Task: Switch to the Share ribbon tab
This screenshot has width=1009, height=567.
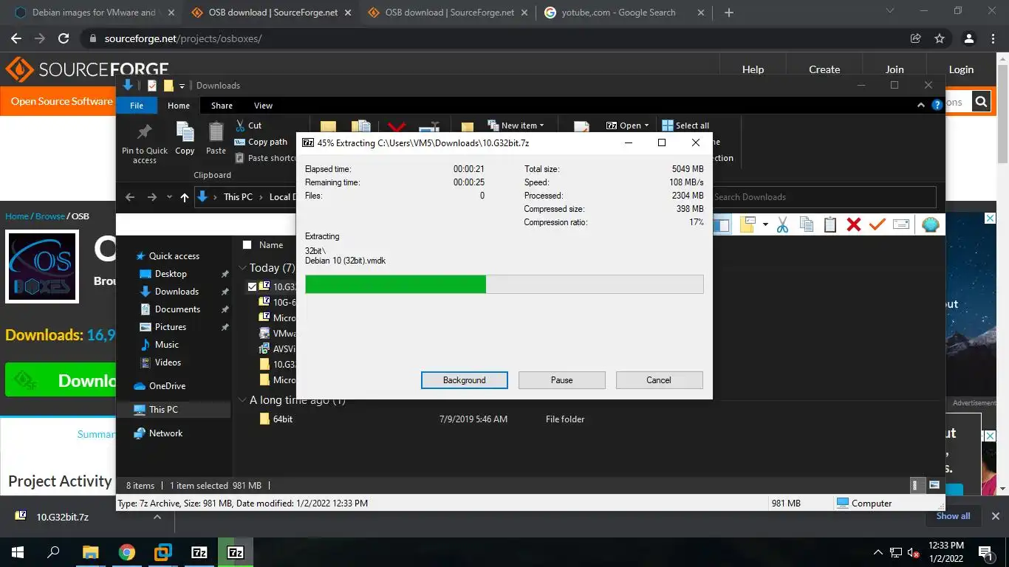Action: coord(222,106)
